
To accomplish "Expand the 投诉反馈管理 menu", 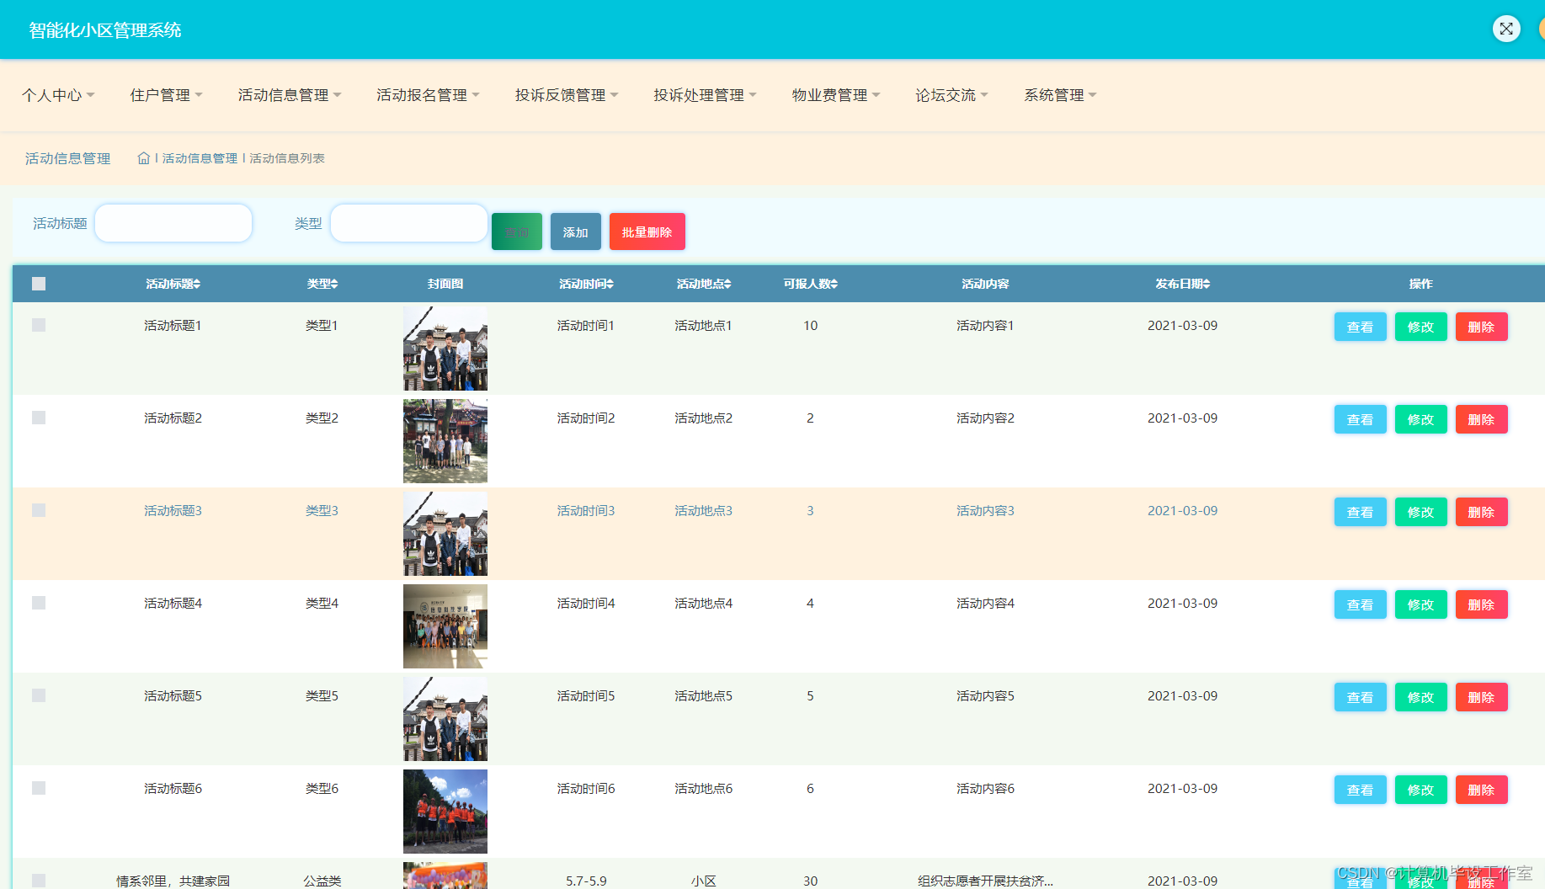I will (x=567, y=95).
